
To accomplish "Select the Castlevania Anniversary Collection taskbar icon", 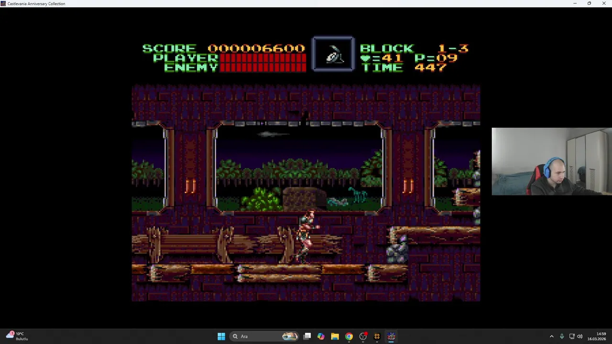I will click(391, 336).
